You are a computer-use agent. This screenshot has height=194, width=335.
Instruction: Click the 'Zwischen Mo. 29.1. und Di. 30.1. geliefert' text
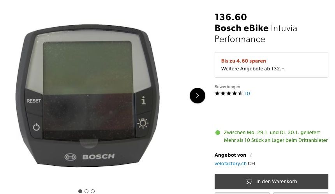coord(272,133)
